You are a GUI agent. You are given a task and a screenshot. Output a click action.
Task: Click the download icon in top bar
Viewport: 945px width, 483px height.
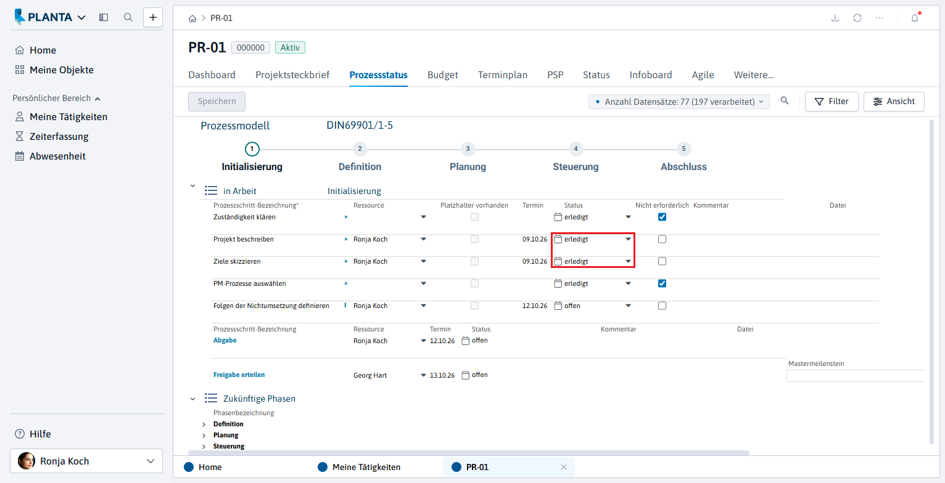(x=835, y=18)
